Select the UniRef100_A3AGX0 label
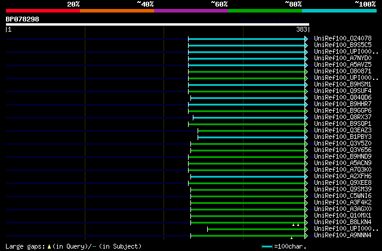The height and width of the screenshot is (251, 382). pyautogui.click(x=343, y=209)
